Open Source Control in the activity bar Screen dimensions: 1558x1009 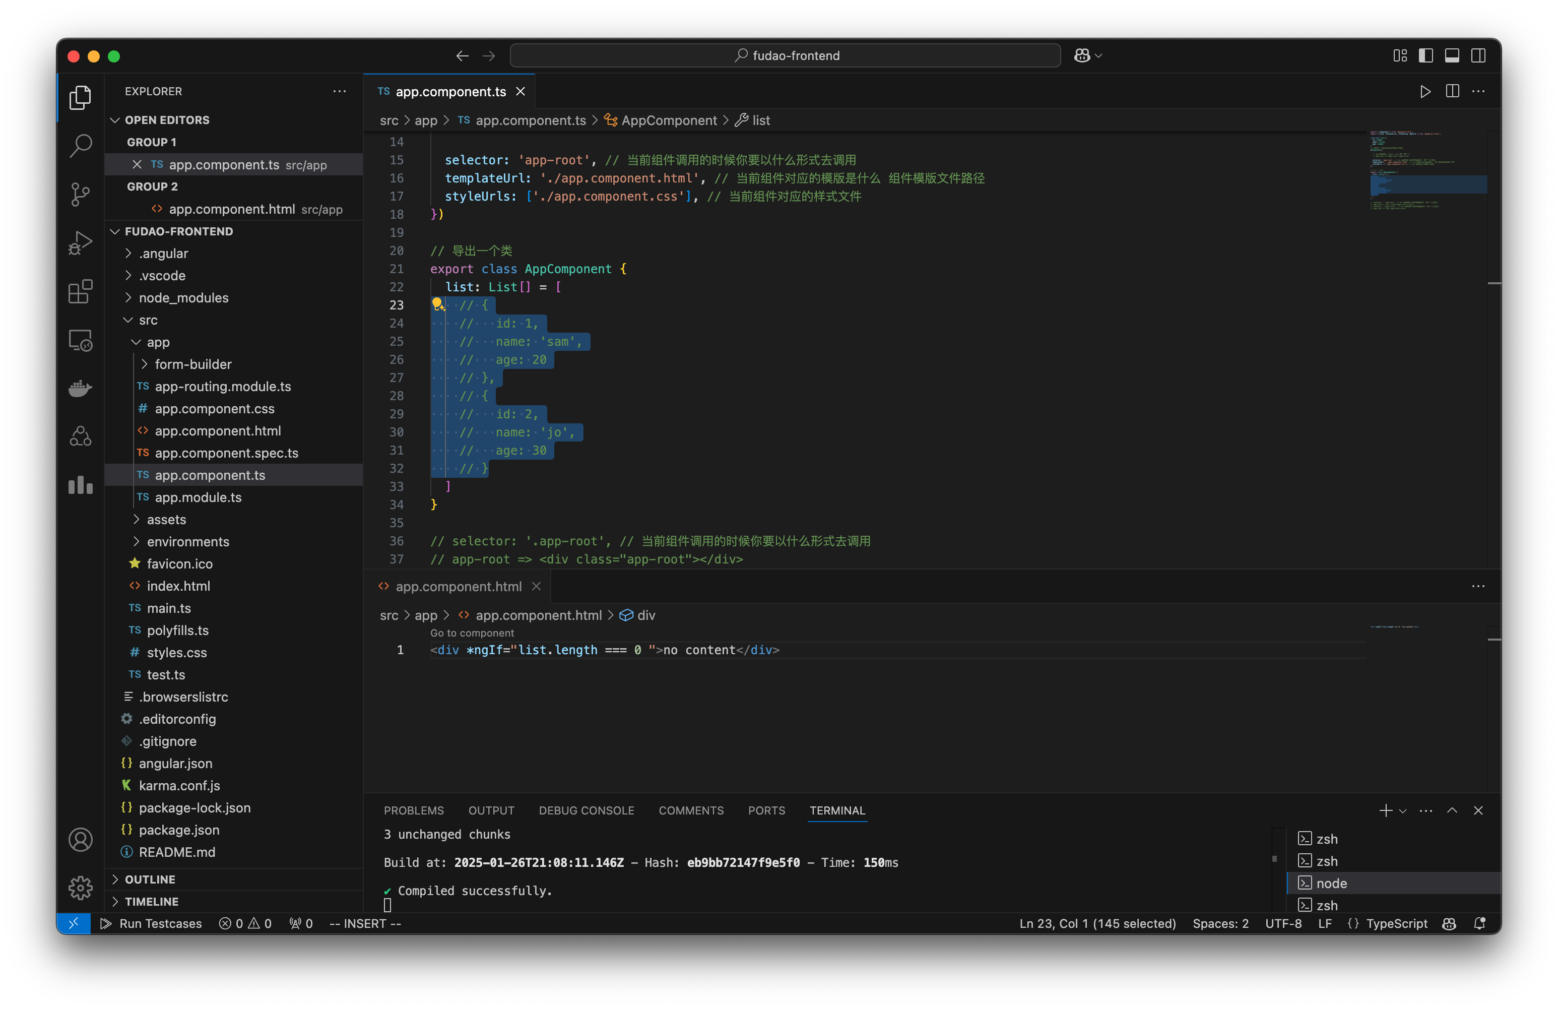(x=80, y=194)
